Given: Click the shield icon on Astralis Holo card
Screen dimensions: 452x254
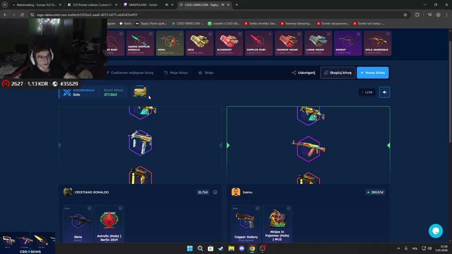Looking at the screenshot, I should [x=120, y=208].
